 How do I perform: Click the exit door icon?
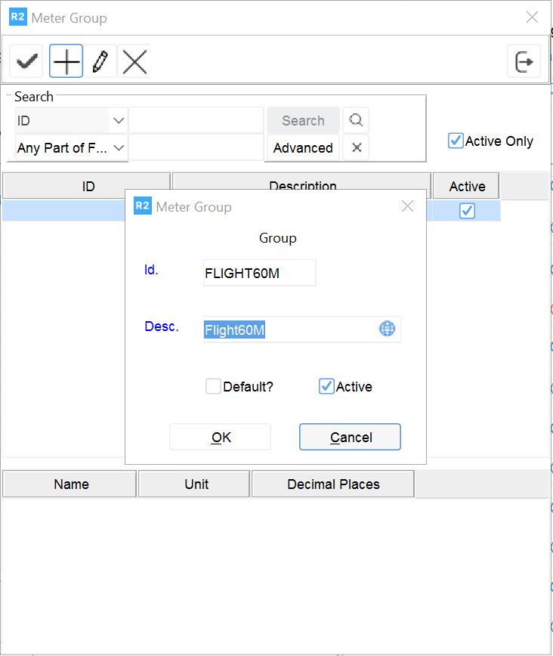click(x=524, y=62)
